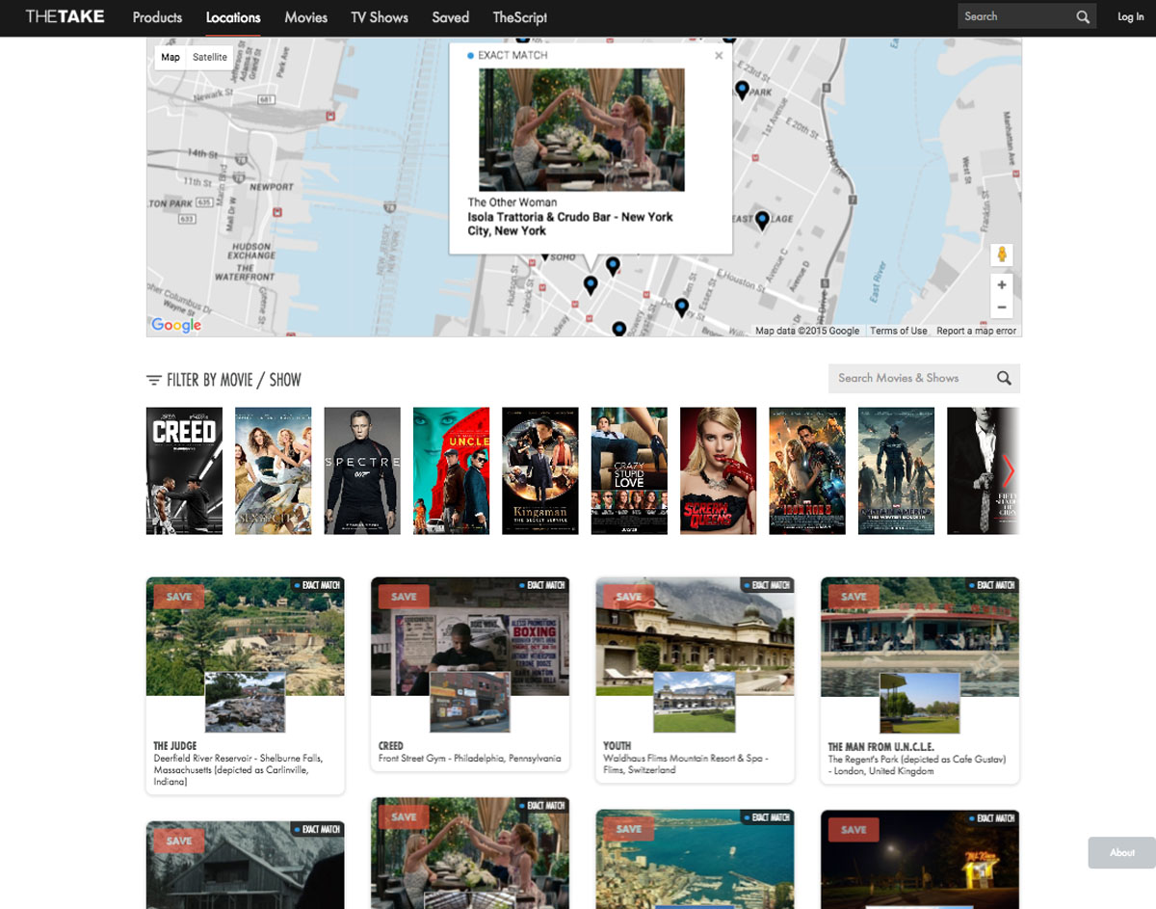Click the TheTake logo

pos(65,16)
